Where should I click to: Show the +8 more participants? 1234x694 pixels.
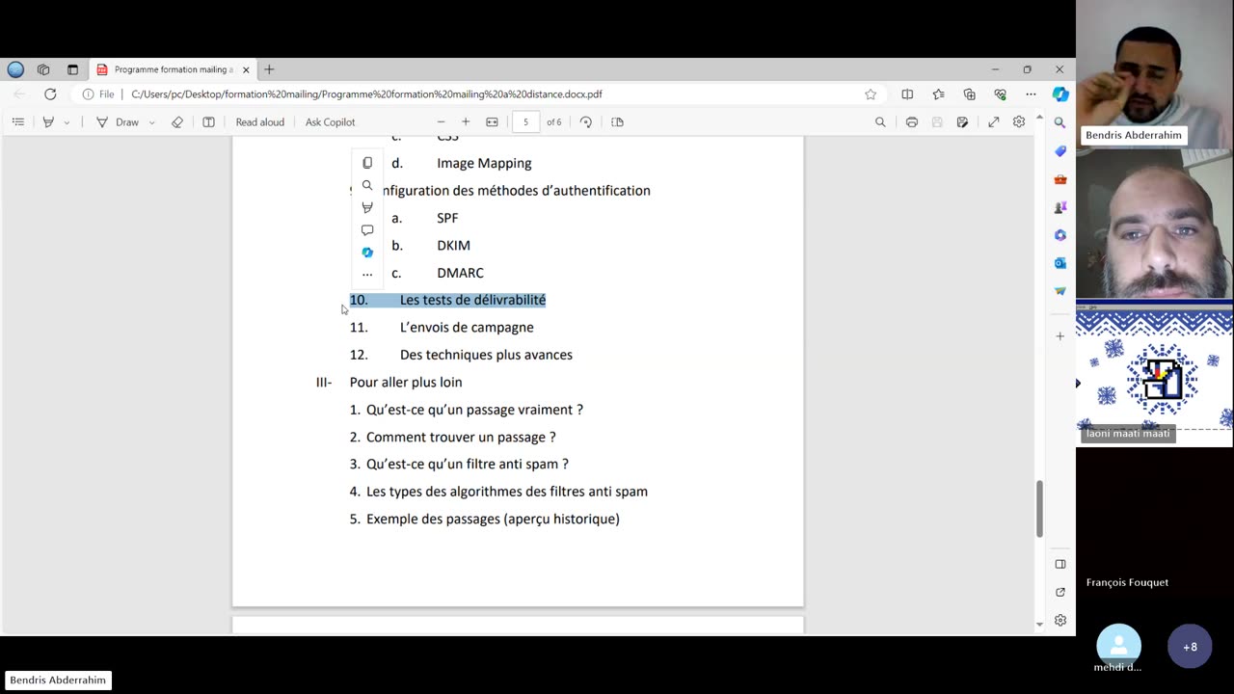click(1190, 647)
